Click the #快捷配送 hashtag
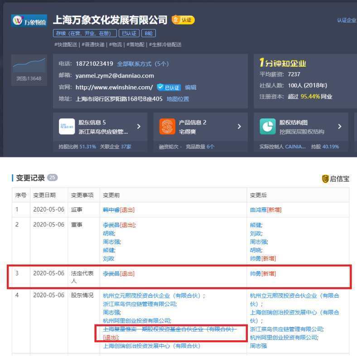Viewport: 357px width, 363px height. pyautogui.click(x=66, y=44)
